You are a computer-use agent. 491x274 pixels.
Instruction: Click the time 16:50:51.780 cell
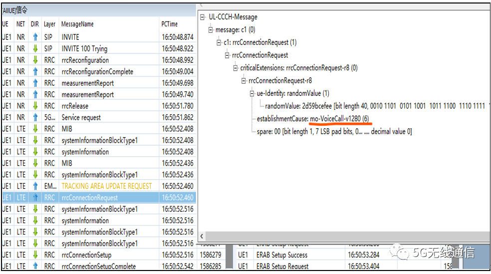click(178, 106)
